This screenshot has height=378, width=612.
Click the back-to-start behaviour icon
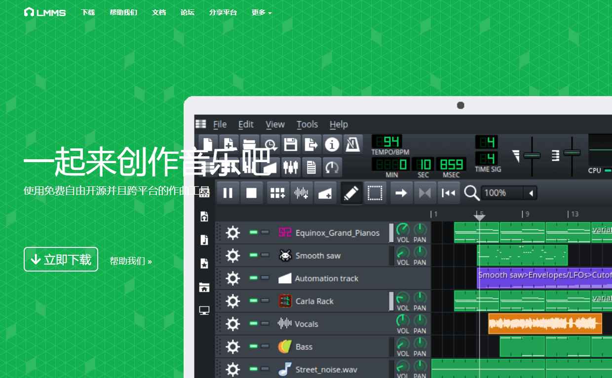point(449,193)
